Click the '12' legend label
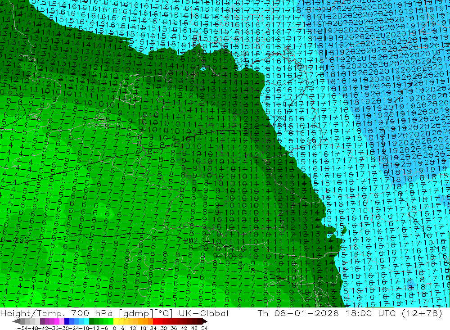 pyautogui.click(x=133, y=328)
